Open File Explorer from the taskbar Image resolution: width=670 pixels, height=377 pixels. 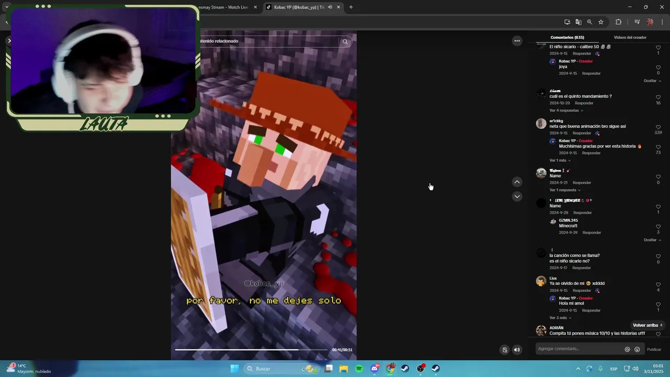coord(343,369)
